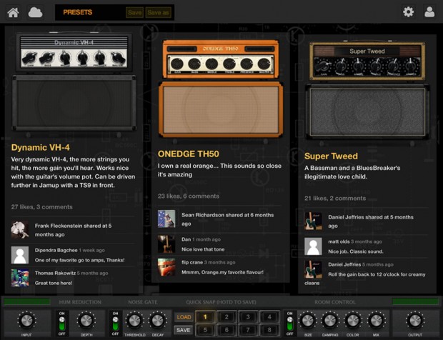Click the Save preset button
The width and height of the screenshot is (443, 340).
click(x=134, y=12)
